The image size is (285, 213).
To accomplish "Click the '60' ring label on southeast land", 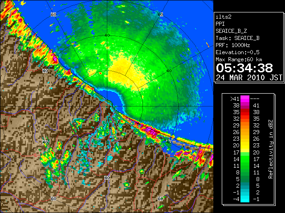I will click(x=160, y=198).
